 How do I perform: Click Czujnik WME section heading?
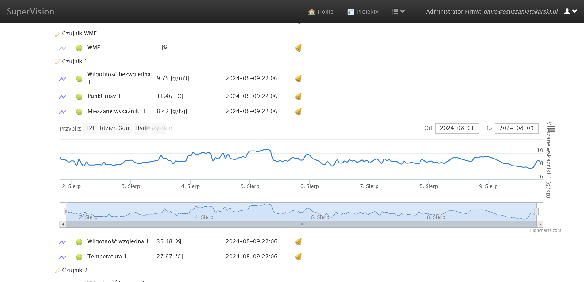click(x=79, y=33)
